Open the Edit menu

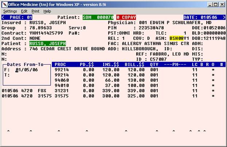click(x=24, y=11)
